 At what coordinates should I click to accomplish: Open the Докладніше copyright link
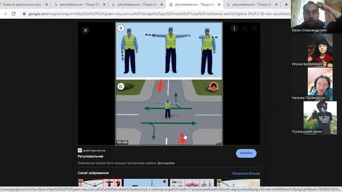coord(166,163)
